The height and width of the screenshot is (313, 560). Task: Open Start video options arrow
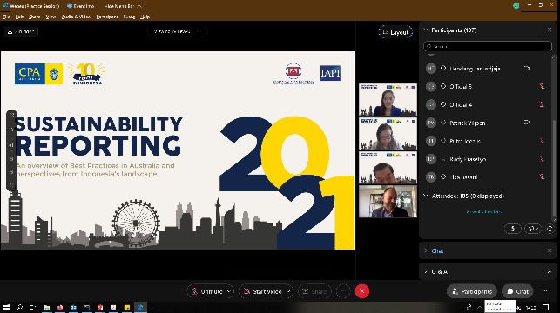(289, 291)
